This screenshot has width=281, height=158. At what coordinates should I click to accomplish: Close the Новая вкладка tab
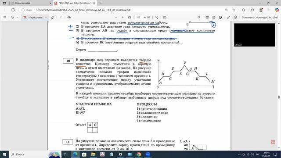[50, 3]
